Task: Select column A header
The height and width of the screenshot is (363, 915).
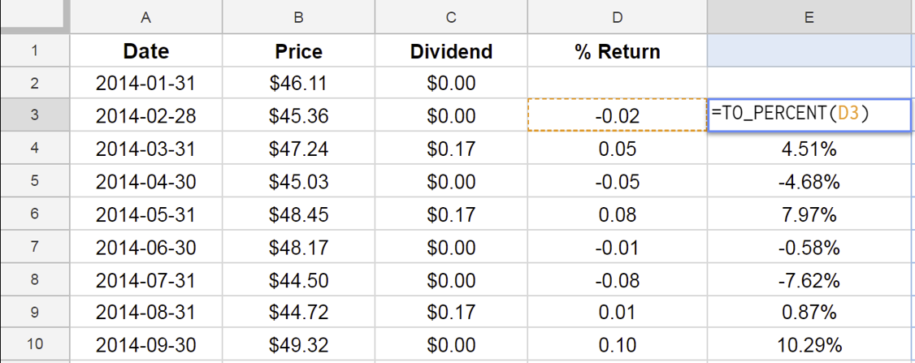Action: coord(146,18)
